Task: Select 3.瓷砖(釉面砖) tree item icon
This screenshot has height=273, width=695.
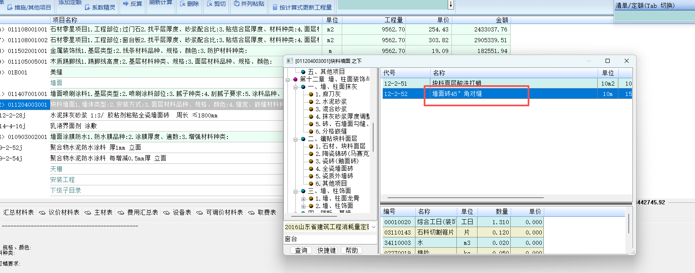Action: [311, 161]
